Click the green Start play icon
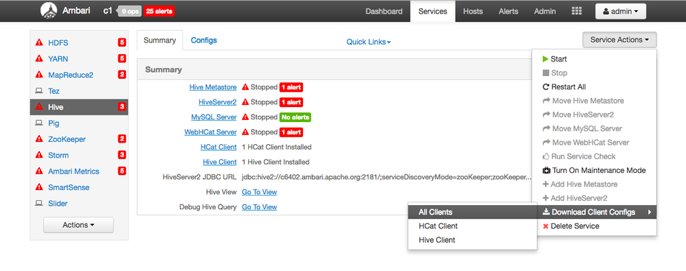Image resolution: width=686 pixels, height=271 pixels. [545, 59]
